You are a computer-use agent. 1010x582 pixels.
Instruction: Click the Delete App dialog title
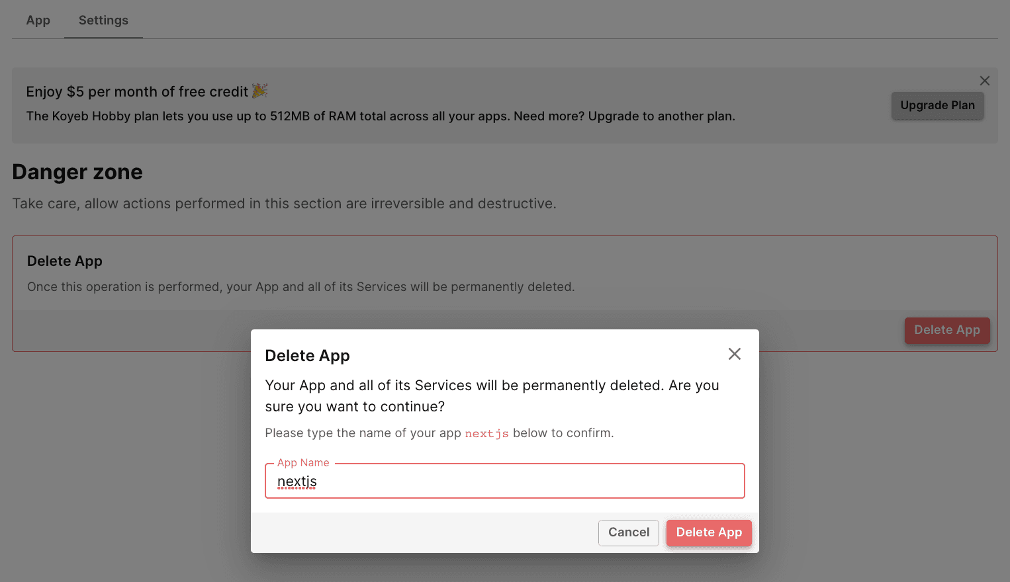click(307, 356)
